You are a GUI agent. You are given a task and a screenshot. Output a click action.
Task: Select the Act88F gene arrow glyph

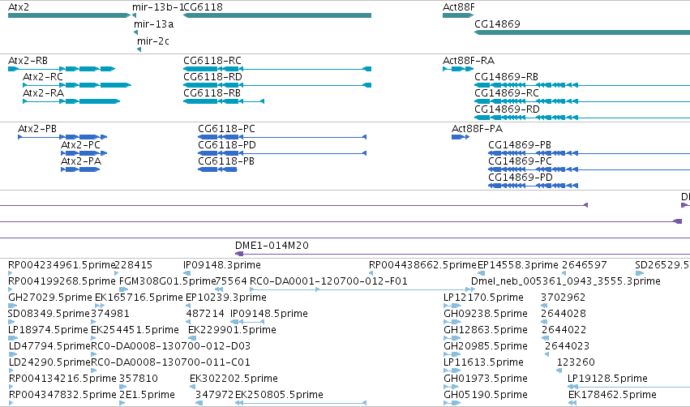point(458,15)
